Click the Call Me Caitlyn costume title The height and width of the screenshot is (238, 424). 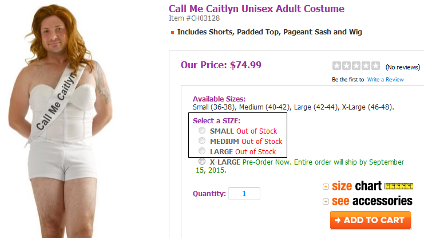(x=256, y=9)
